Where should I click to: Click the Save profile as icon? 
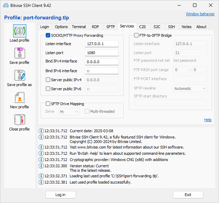point(20,75)
